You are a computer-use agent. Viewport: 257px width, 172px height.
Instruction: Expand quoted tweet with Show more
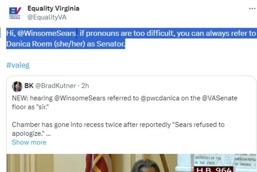pyautogui.click(x=29, y=142)
